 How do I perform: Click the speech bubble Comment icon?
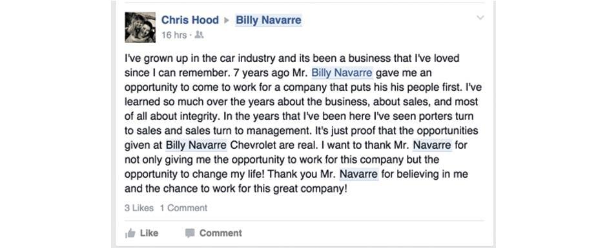tap(190, 233)
